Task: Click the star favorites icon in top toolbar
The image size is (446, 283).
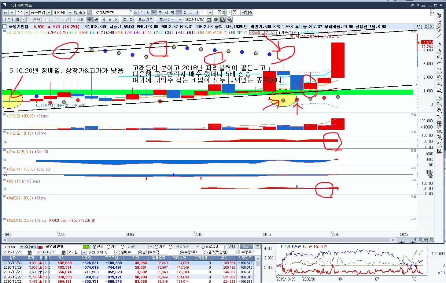Action: [81, 13]
